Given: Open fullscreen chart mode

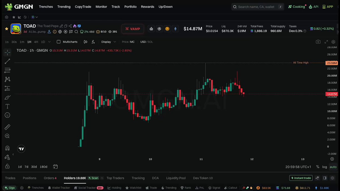Looking at the screenshot, I should tap(326, 42).
